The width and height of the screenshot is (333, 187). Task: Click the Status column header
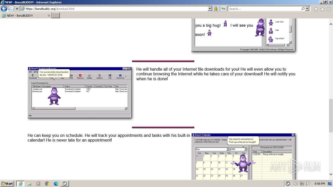(x=75, y=86)
